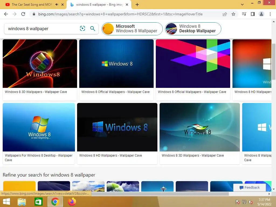
Task: Click the address bar URL
Action: (x=120, y=14)
